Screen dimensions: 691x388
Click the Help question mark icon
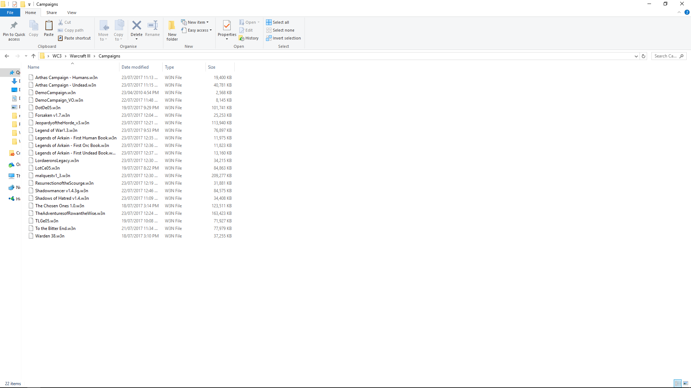(x=687, y=12)
